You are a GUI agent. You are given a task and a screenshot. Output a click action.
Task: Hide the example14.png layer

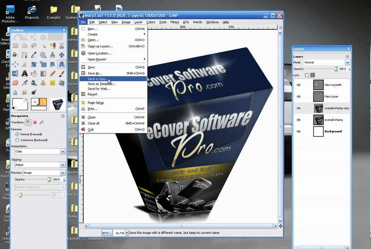[298, 120]
